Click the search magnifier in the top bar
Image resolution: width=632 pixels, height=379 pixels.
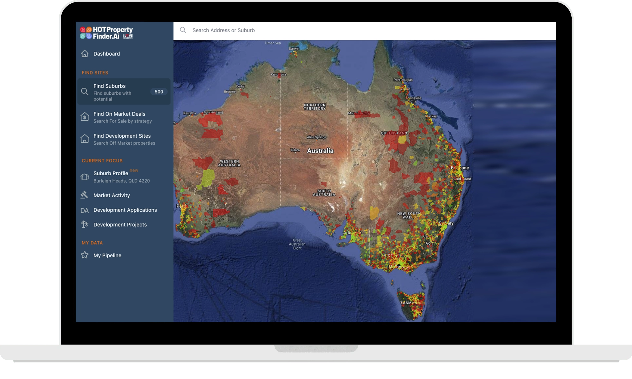pos(183,30)
